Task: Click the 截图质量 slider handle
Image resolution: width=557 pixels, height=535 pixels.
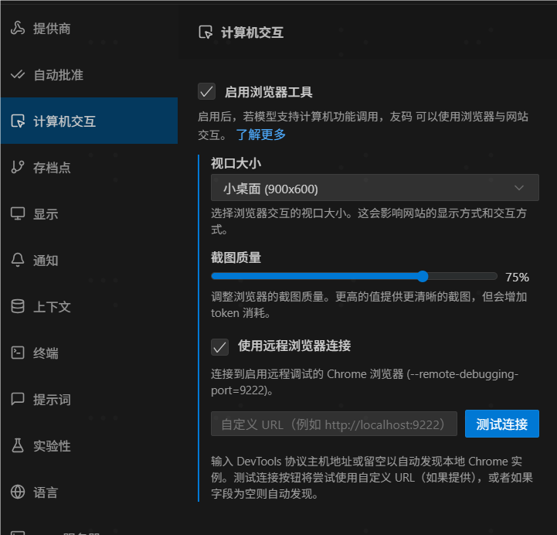Action: point(422,276)
